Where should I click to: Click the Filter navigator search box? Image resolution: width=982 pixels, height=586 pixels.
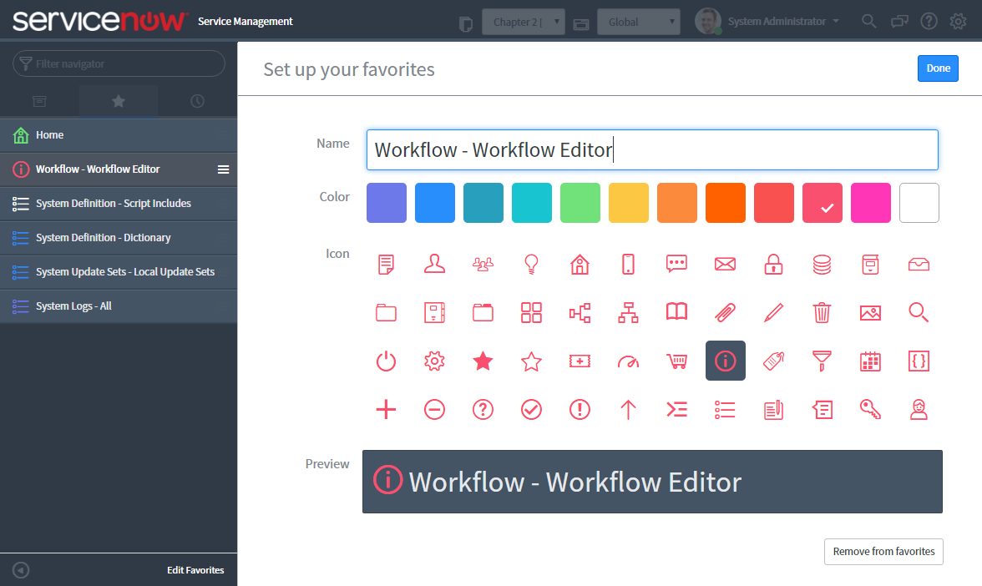[x=119, y=63]
